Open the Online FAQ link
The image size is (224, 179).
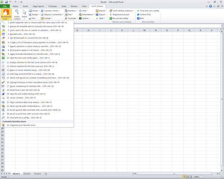pos(144,15)
